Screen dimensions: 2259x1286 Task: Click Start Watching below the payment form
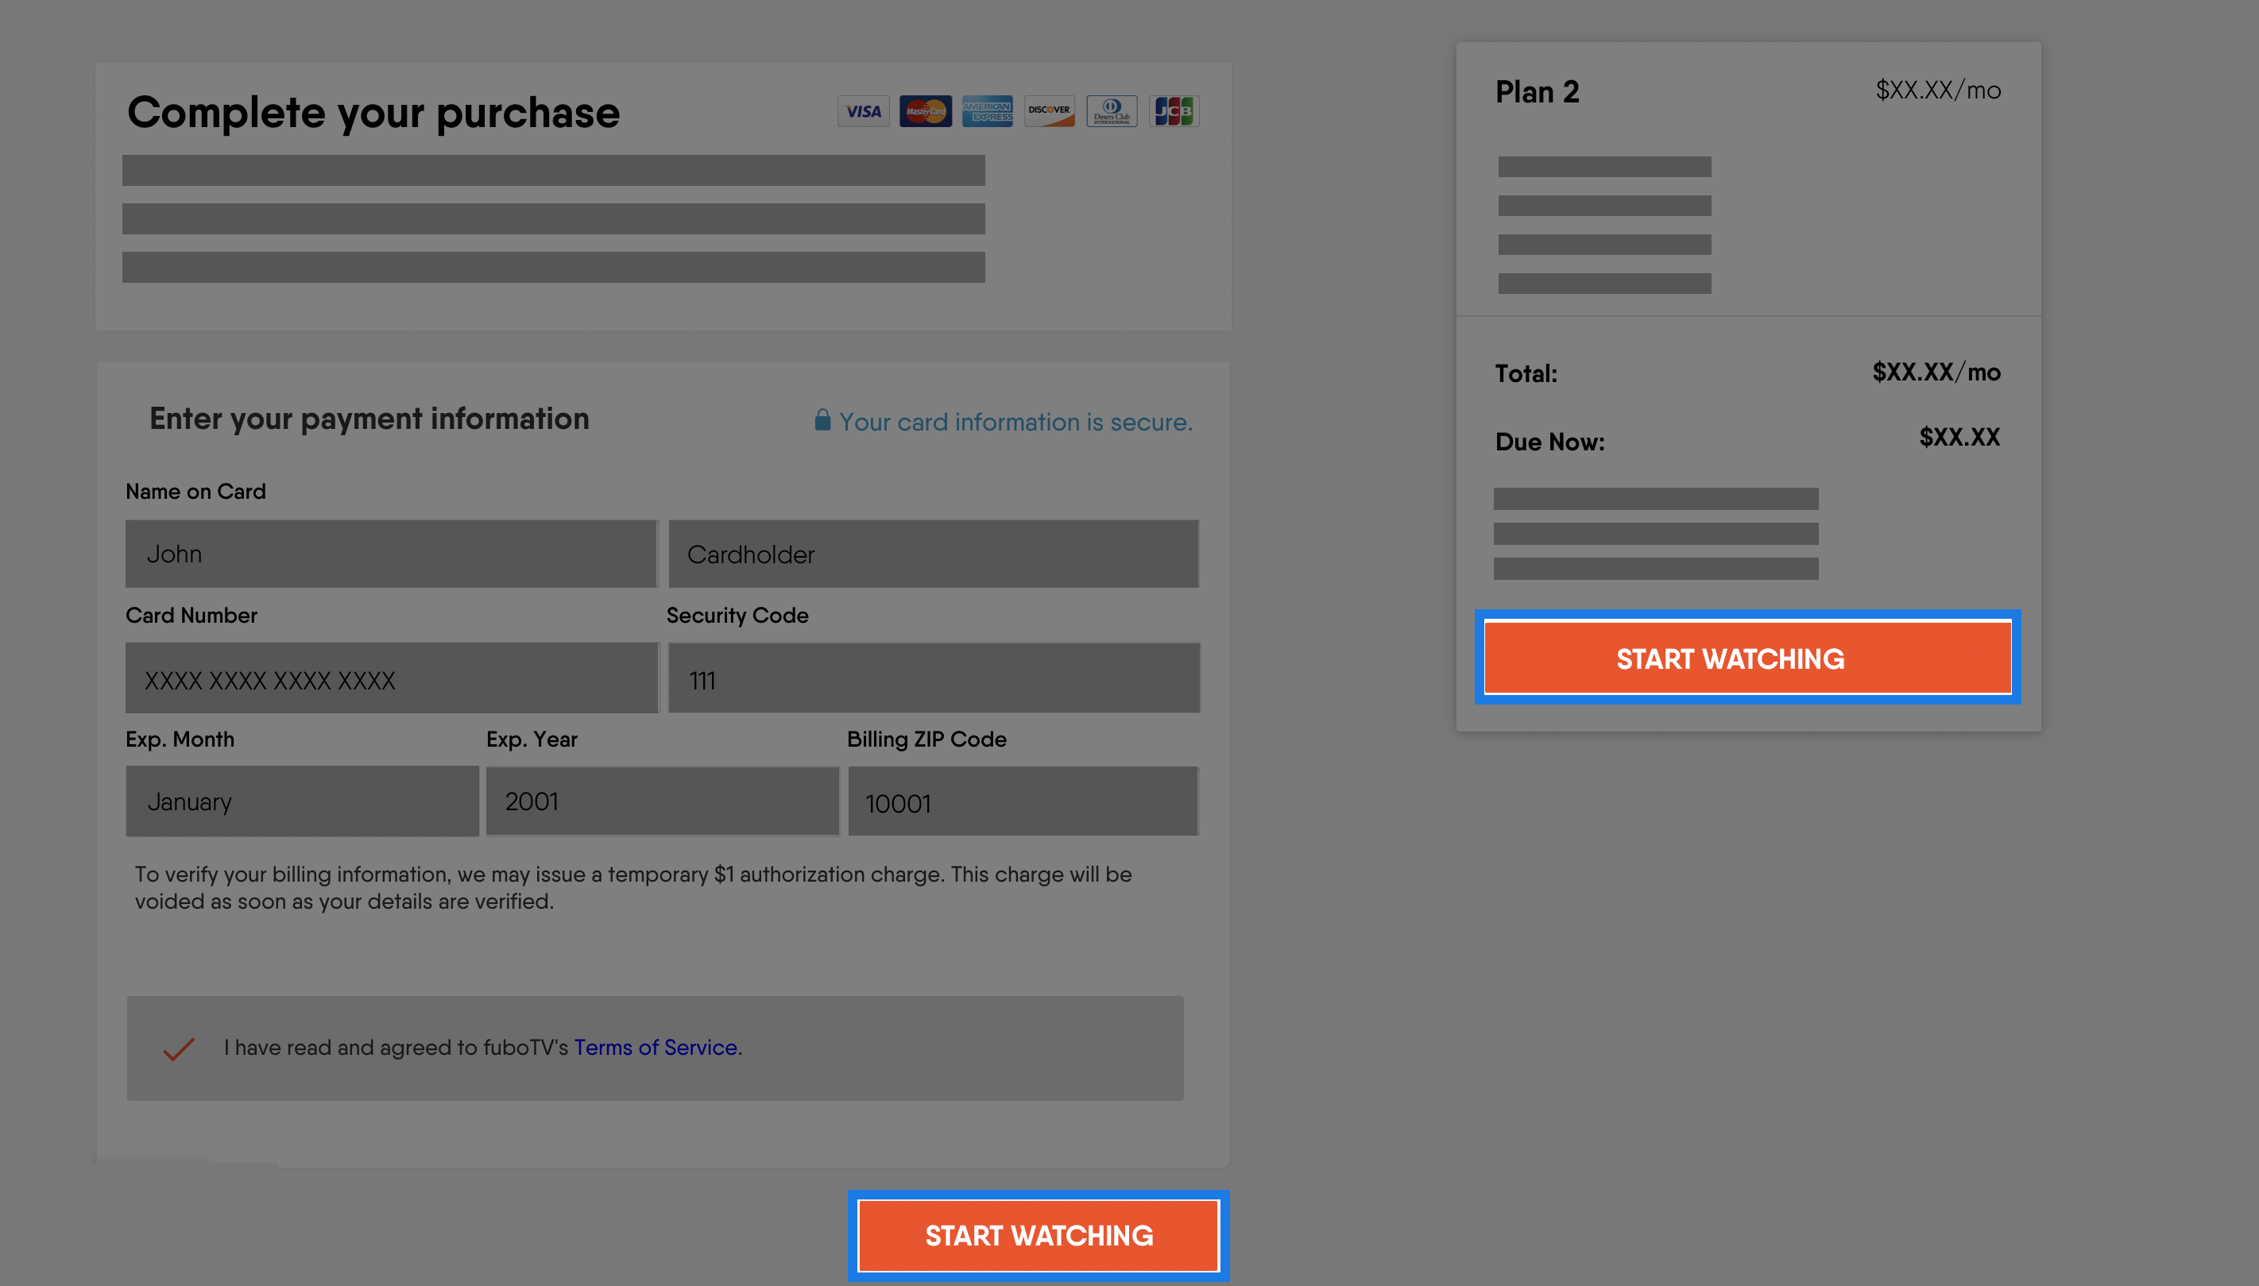(1039, 1236)
